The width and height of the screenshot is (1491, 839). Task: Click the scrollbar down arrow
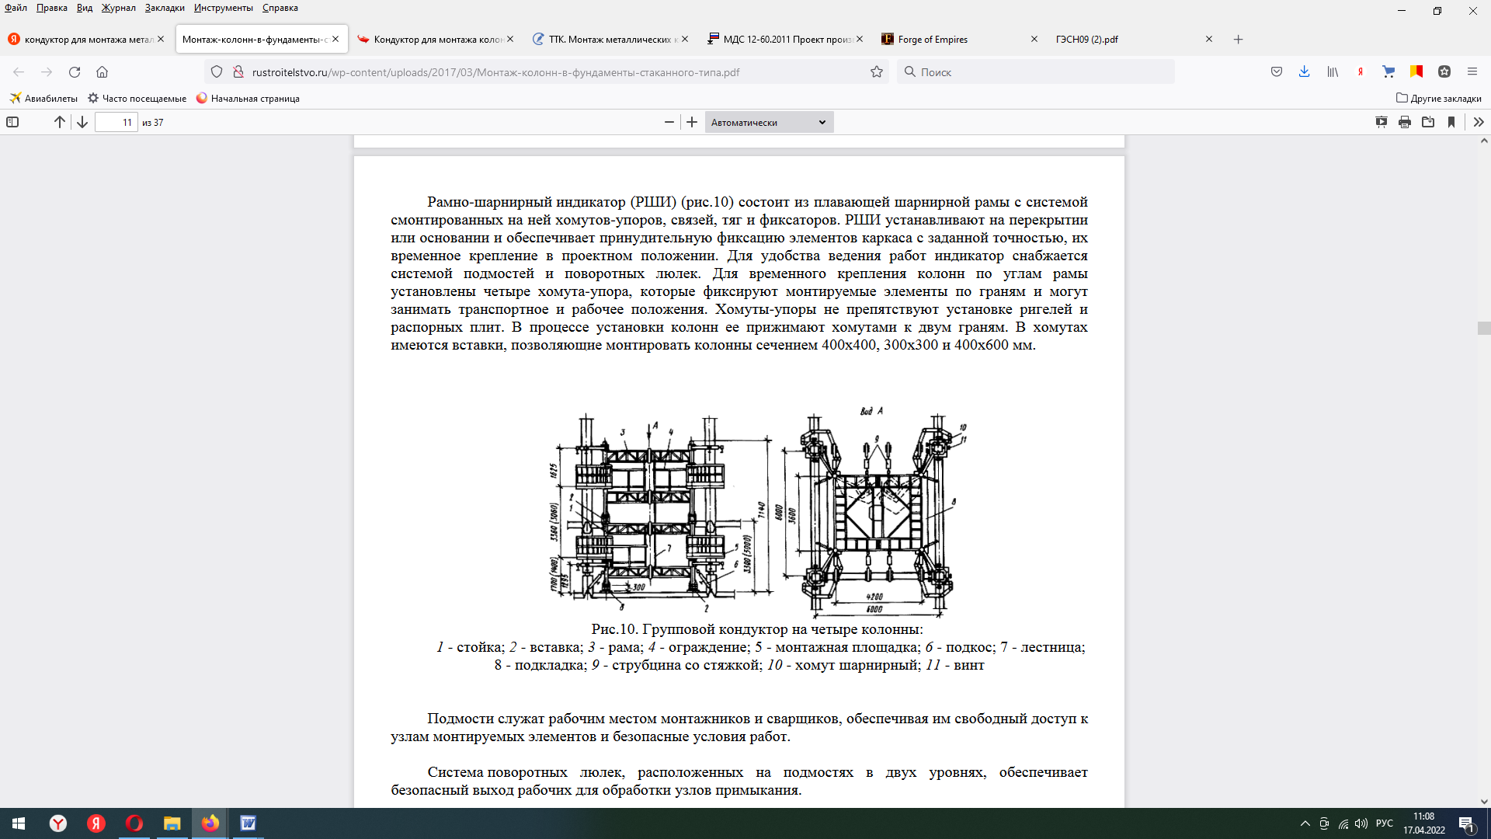pos(1484,802)
